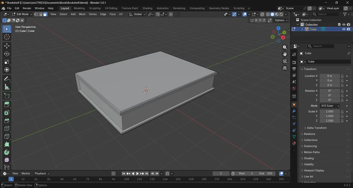Choose the Add Cube tool
353x188 pixels.
coord(7,96)
